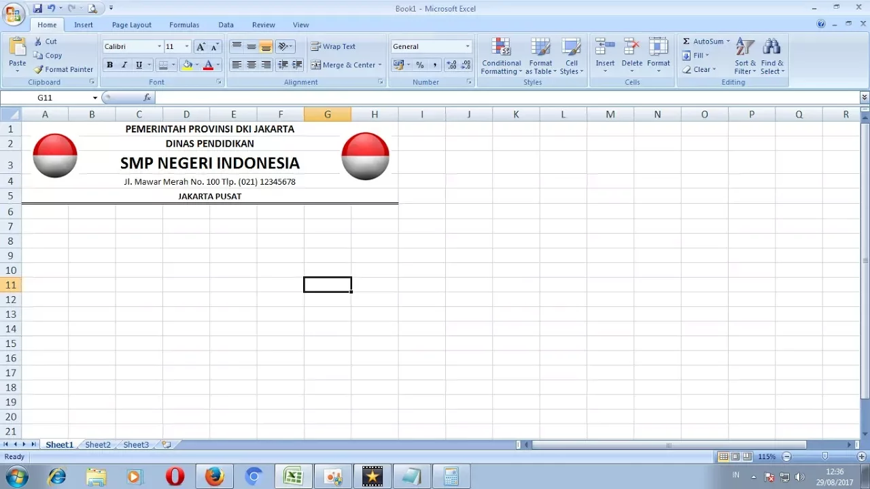Open the Borders dropdown arrow
Screen dimensions: 870x489
pos(173,65)
